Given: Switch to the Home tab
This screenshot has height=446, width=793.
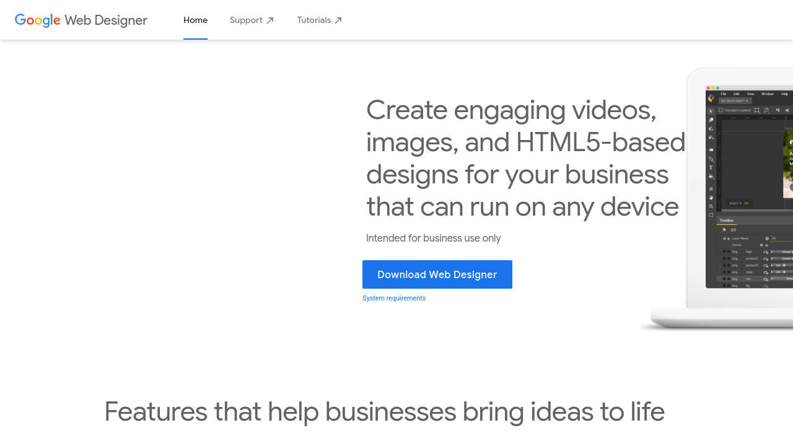Looking at the screenshot, I should click(195, 20).
